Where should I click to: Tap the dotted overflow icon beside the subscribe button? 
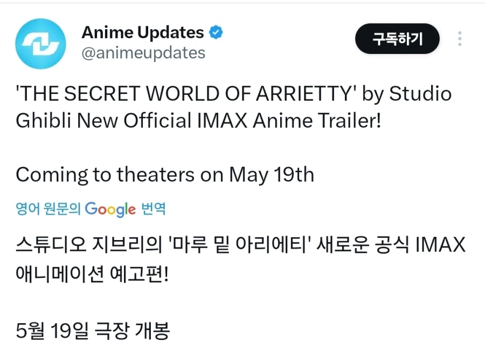[461, 38]
